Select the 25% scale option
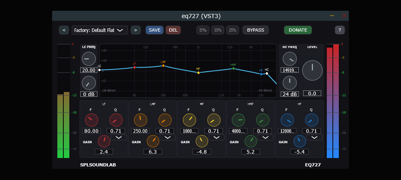 click(233, 30)
